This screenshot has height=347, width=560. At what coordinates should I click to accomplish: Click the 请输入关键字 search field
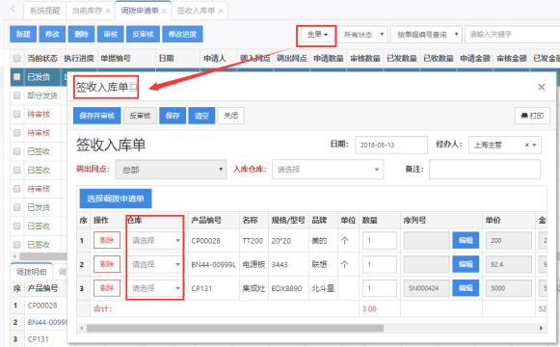pyautogui.click(x=512, y=35)
